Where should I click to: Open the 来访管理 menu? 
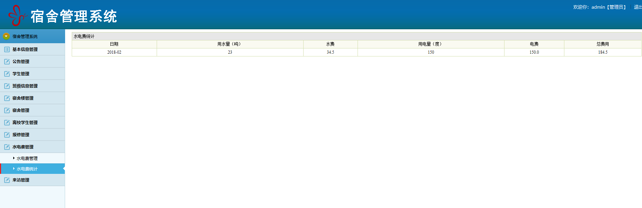32,180
